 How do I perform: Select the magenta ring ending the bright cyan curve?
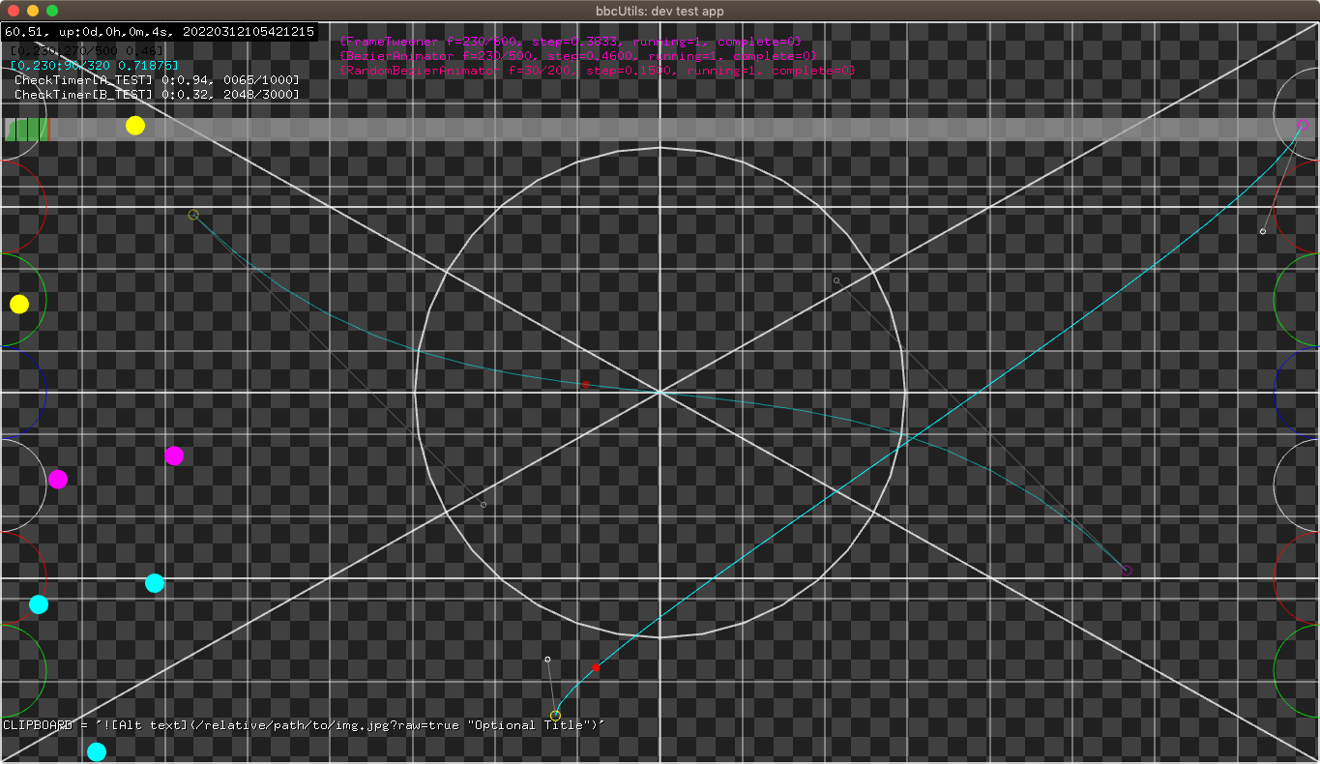tap(1302, 125)
